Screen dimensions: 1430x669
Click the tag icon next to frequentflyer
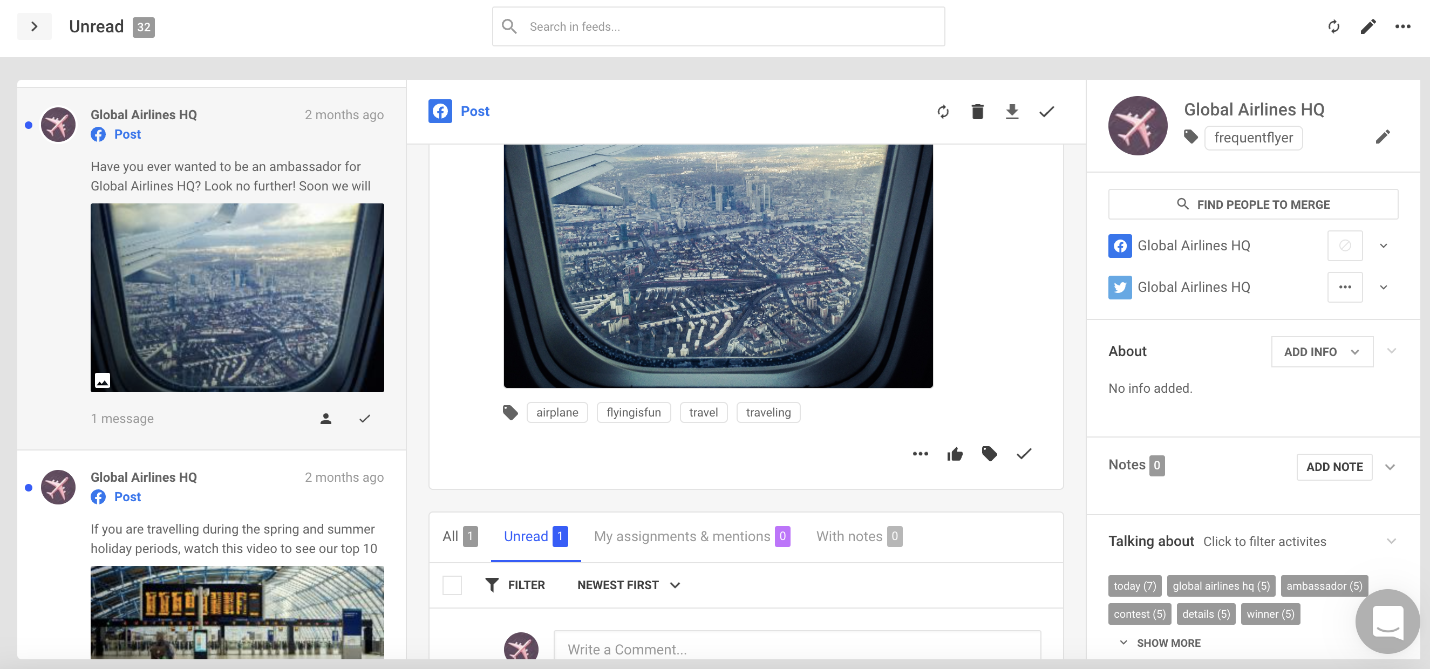click(x=1190, y=136)
